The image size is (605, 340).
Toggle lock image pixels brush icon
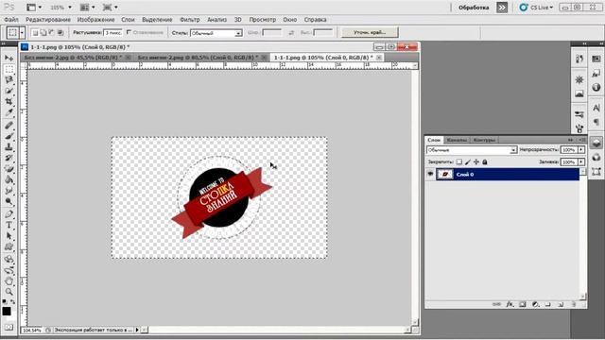click(x=468, y=161)
